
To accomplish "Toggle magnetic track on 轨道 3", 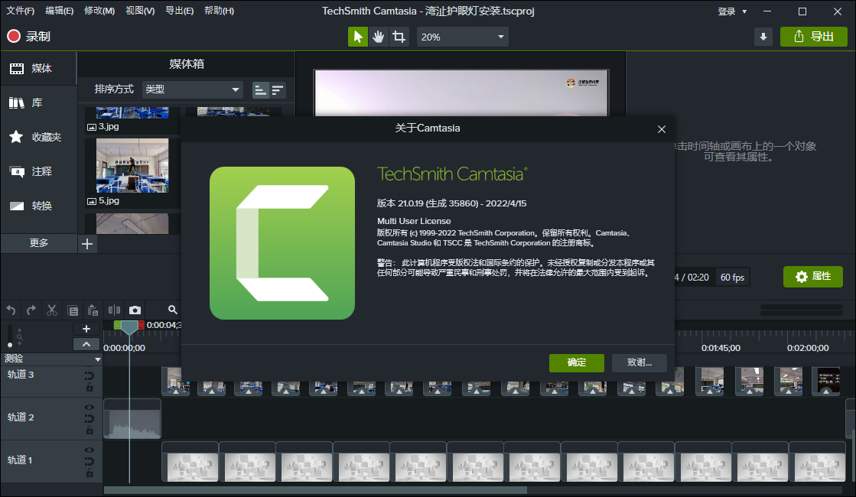I will [x=89, y=376].
